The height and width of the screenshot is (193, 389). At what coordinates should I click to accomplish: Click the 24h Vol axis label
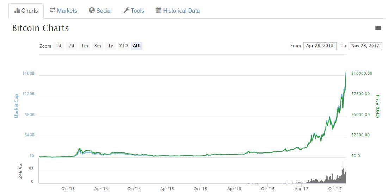coord(20,171)
